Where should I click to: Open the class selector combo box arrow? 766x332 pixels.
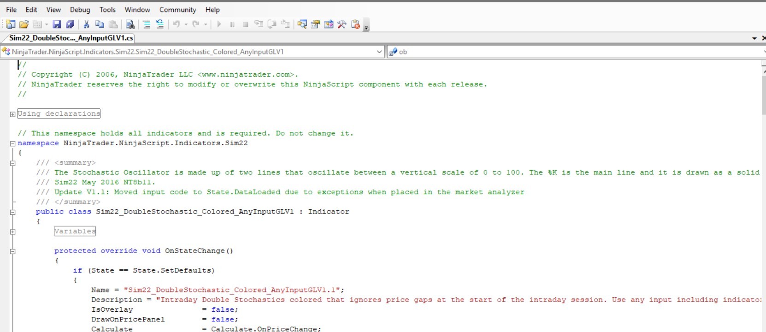point(379,52)
